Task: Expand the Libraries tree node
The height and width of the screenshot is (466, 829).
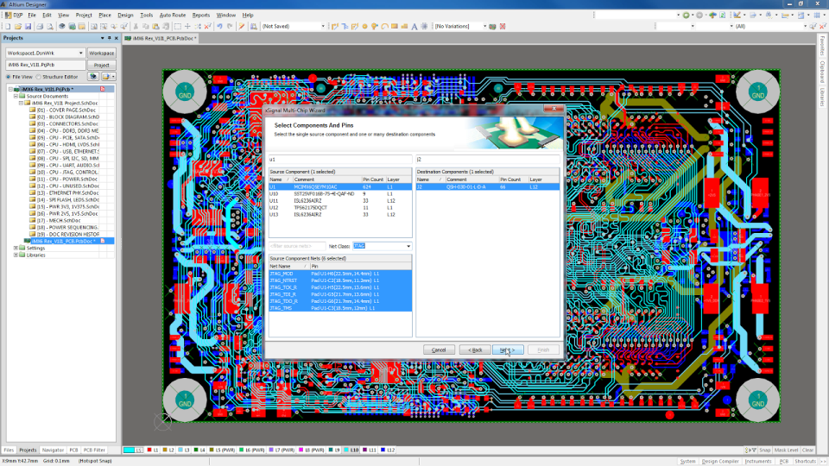Action: coord(16,255)
